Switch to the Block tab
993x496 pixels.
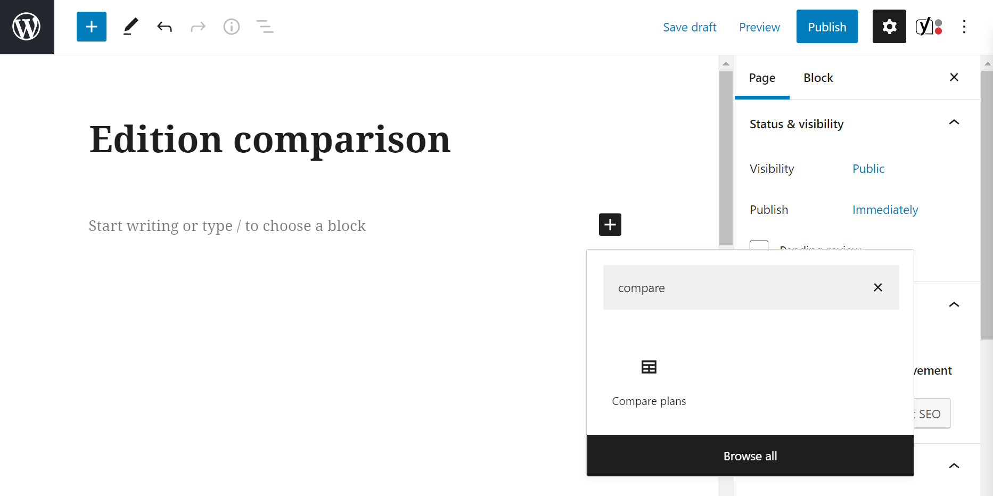coord(818,78)
